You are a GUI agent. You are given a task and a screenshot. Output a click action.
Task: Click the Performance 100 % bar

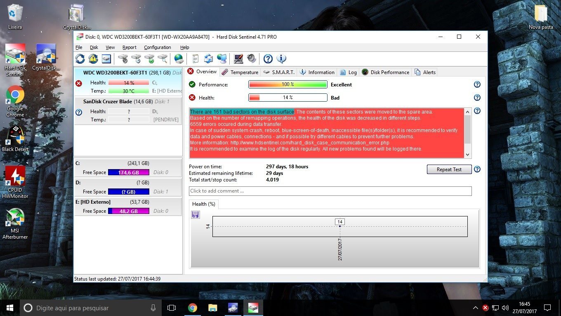(x=288, y=84)
